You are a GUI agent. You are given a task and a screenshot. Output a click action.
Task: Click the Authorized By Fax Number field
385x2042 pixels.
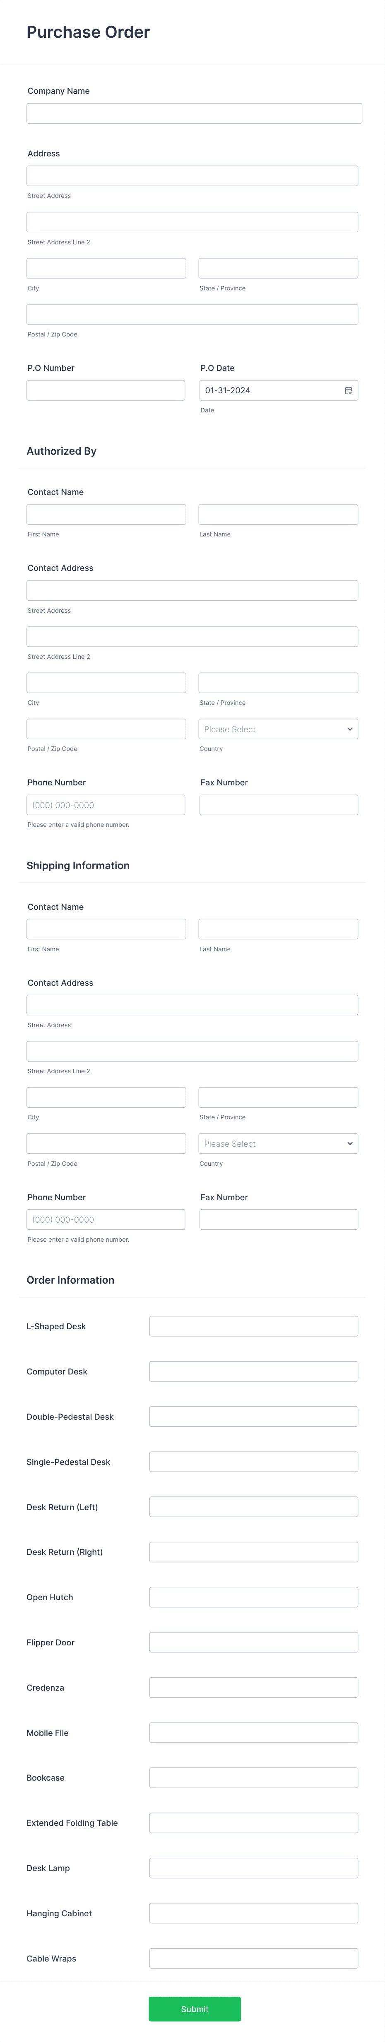pyautogui.click(x=278, y=804)
